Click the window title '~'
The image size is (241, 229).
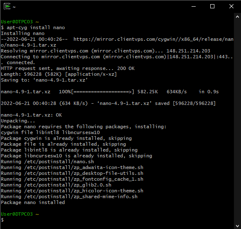tap(14, 7)
